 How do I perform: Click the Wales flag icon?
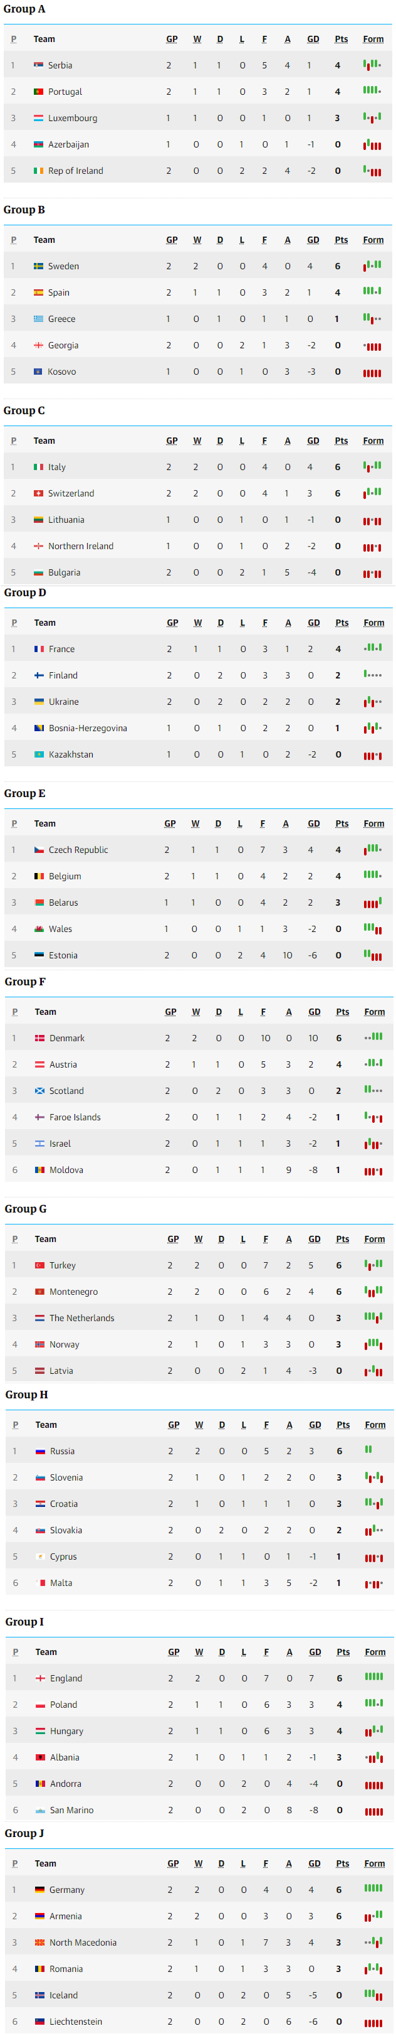(39, 929)
